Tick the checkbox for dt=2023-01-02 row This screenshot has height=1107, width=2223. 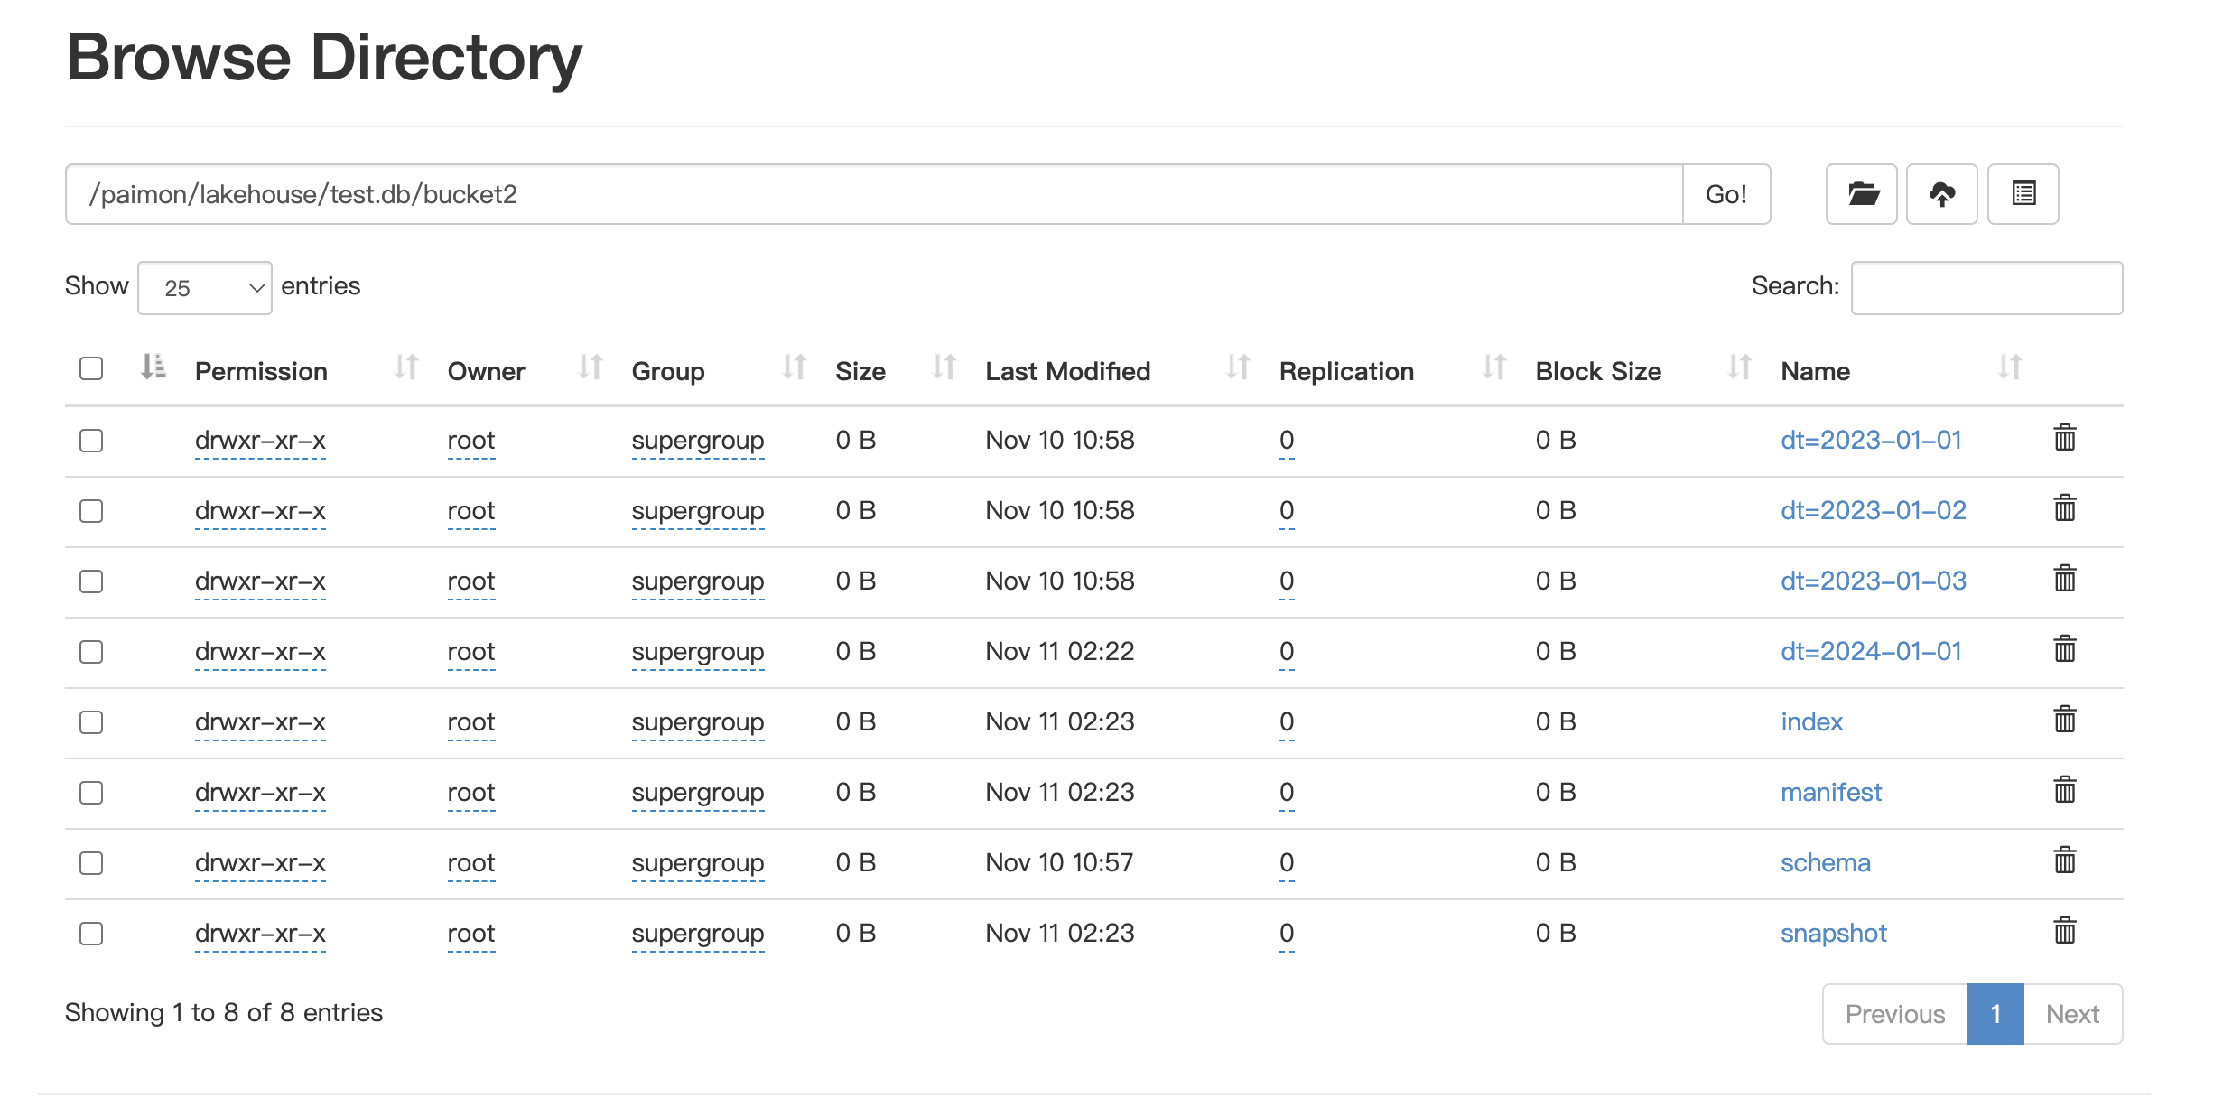[91, 511]
